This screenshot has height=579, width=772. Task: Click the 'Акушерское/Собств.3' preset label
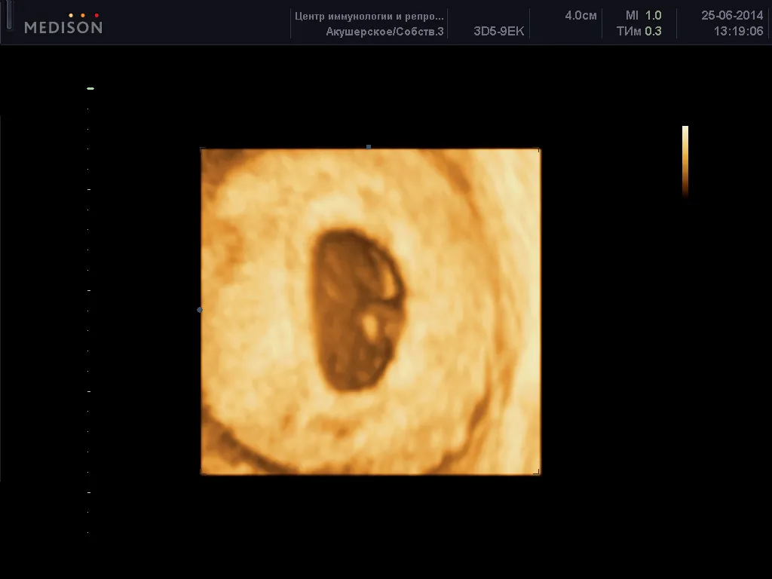(384, 32)
